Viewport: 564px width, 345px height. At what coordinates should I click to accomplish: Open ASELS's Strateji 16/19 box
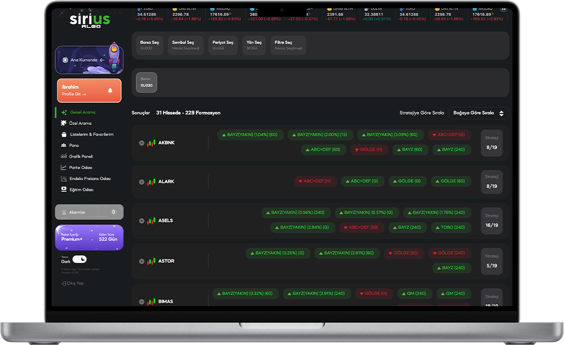click(492, 221)
